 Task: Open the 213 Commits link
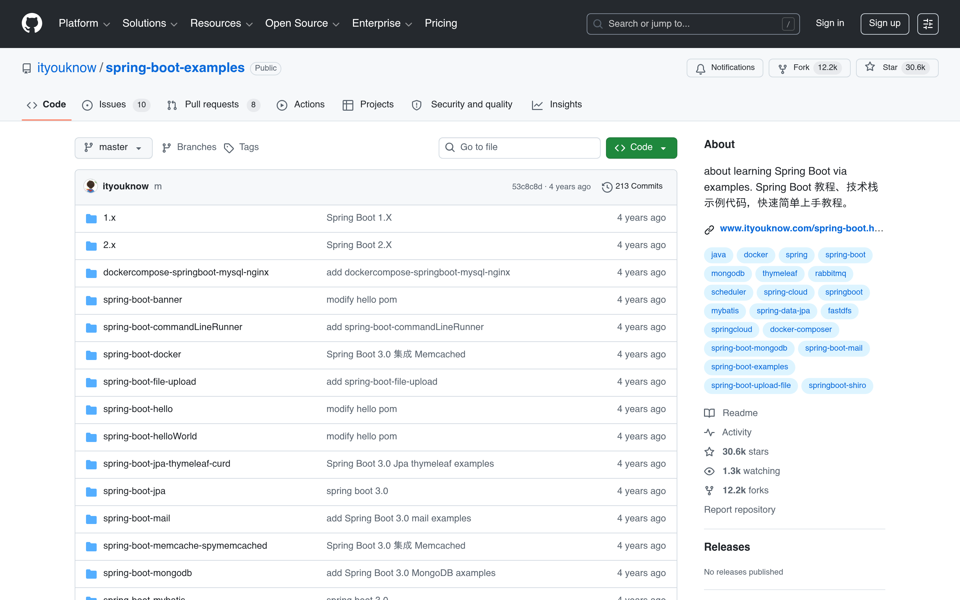point(632,187)
